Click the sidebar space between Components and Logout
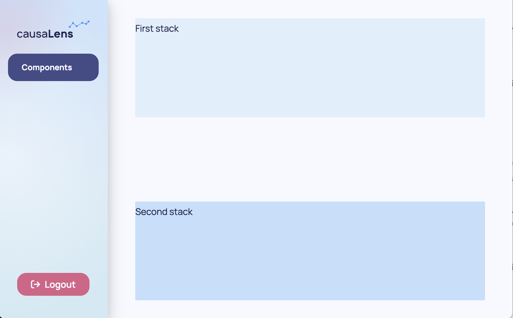This screenshot has height=318, width=513. pos(53,177)
